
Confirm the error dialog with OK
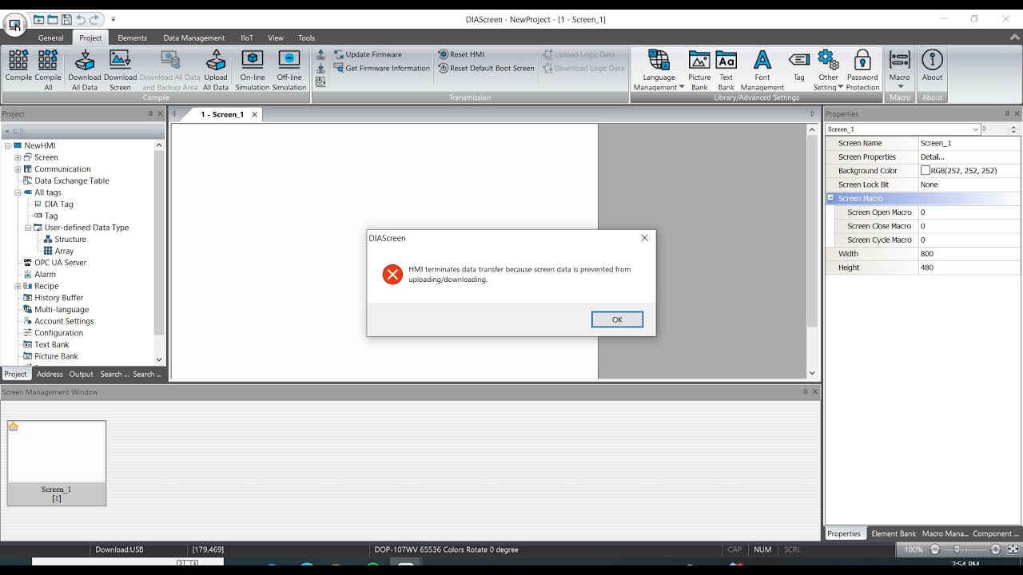click(x=617, y=319)
